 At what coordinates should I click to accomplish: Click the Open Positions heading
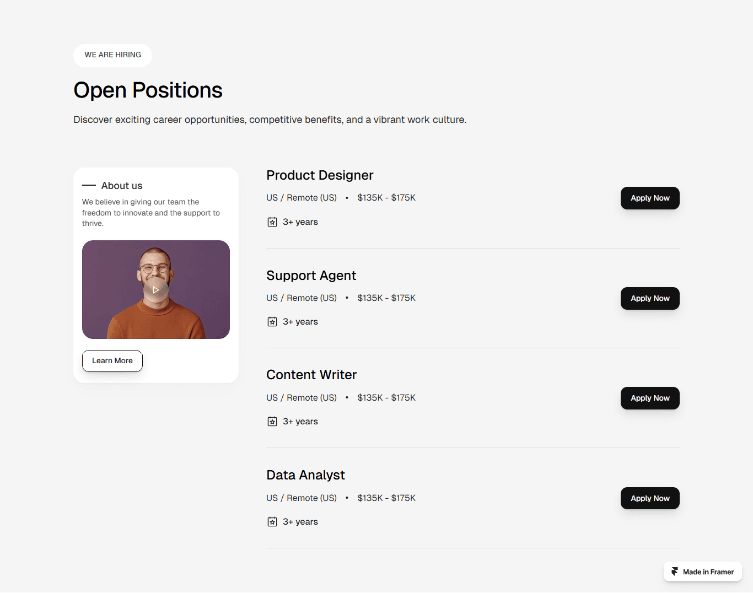148,90
